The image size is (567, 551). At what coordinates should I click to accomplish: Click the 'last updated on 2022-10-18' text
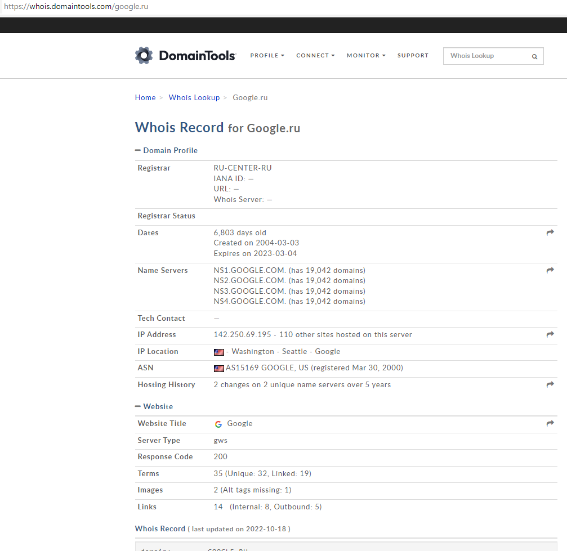tap(239, 529)
